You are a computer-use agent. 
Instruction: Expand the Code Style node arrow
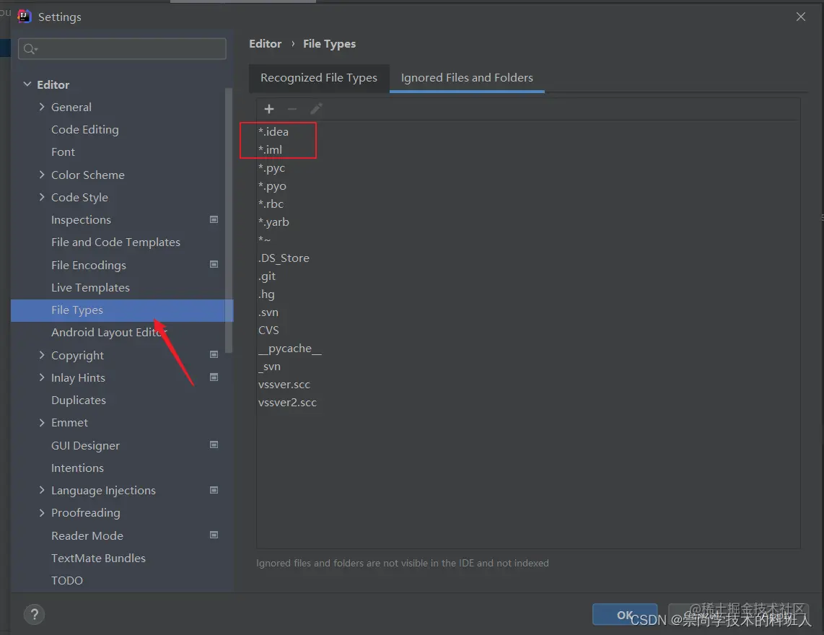click(x=42, y=197)
